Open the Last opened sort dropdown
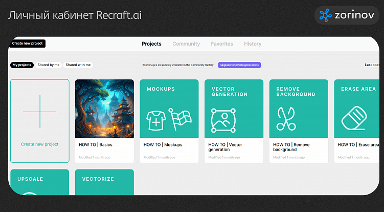This screenshot has height=212, width=384. pos(372,65)
